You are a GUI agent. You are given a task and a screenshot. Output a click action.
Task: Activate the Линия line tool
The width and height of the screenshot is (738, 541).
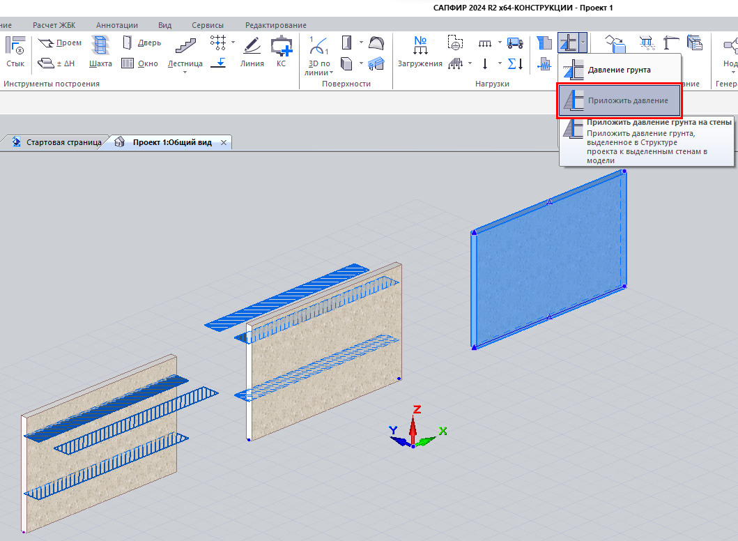[252, 52]
